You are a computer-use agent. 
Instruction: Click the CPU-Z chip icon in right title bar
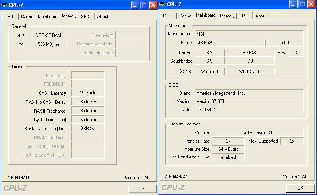pos(162,4)
